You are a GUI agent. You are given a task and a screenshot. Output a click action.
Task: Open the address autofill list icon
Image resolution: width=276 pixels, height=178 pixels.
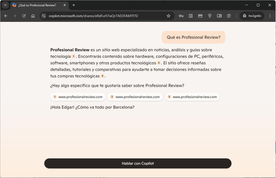pos(191,16)
